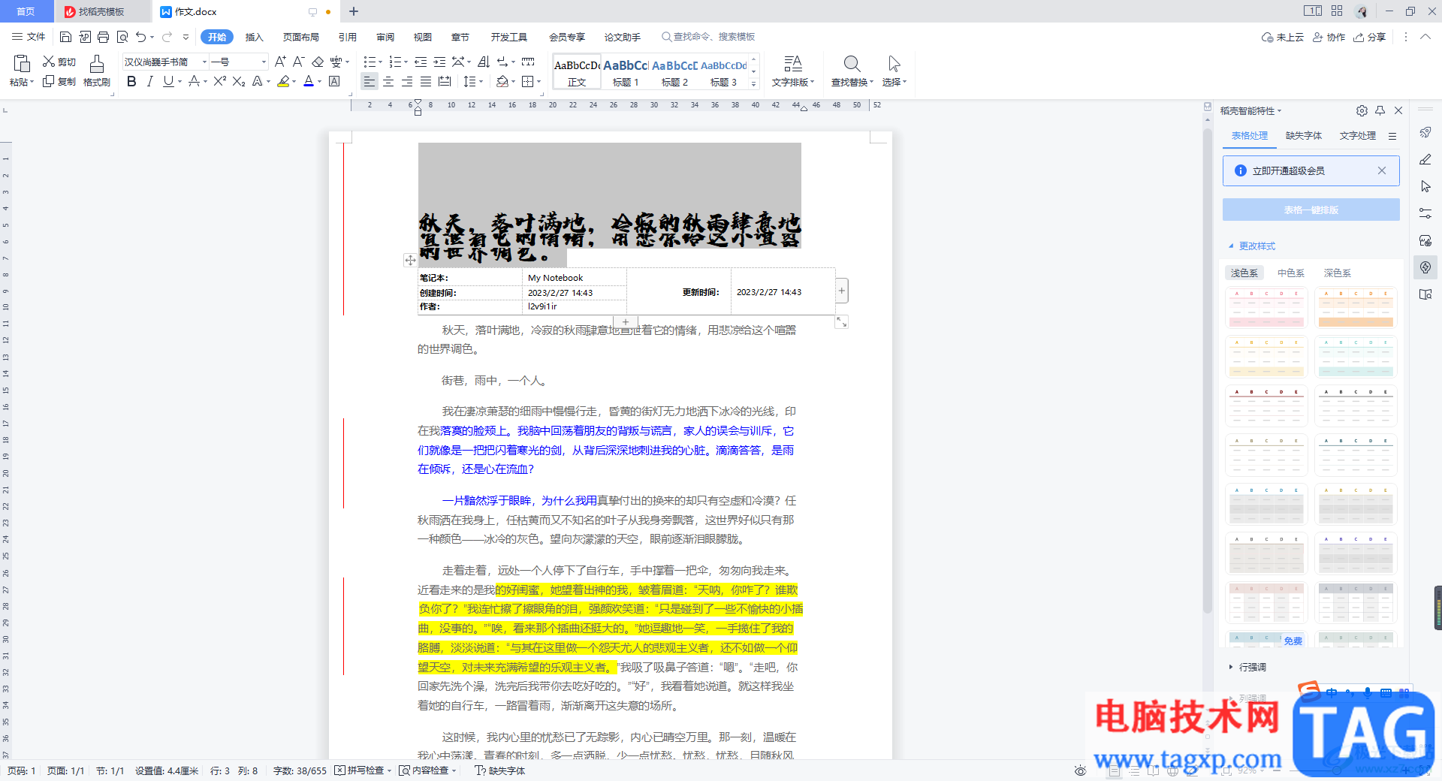This screenshot has height=781, width=1442.
Task: Click the Text Layout (文字排版) icon
Action: 792,64
